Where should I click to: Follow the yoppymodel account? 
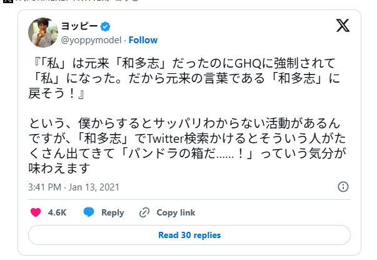pyautogui.click(x=143, y=40)
